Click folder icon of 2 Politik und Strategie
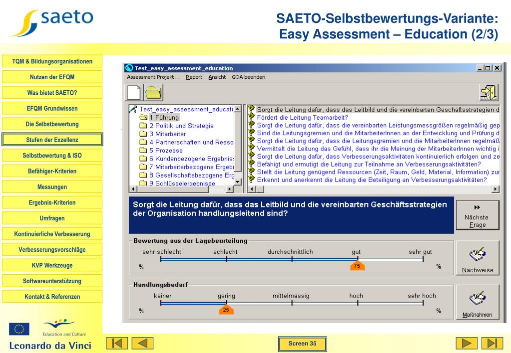Viewport: 511px width, 353px height. tap(143, 126)
